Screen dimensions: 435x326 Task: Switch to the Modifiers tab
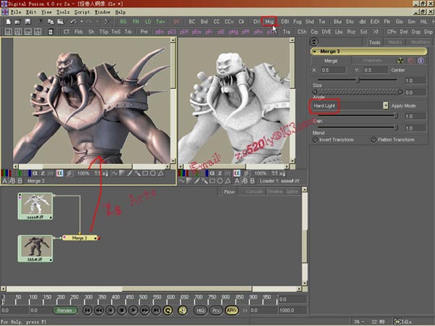click(420, 42)
